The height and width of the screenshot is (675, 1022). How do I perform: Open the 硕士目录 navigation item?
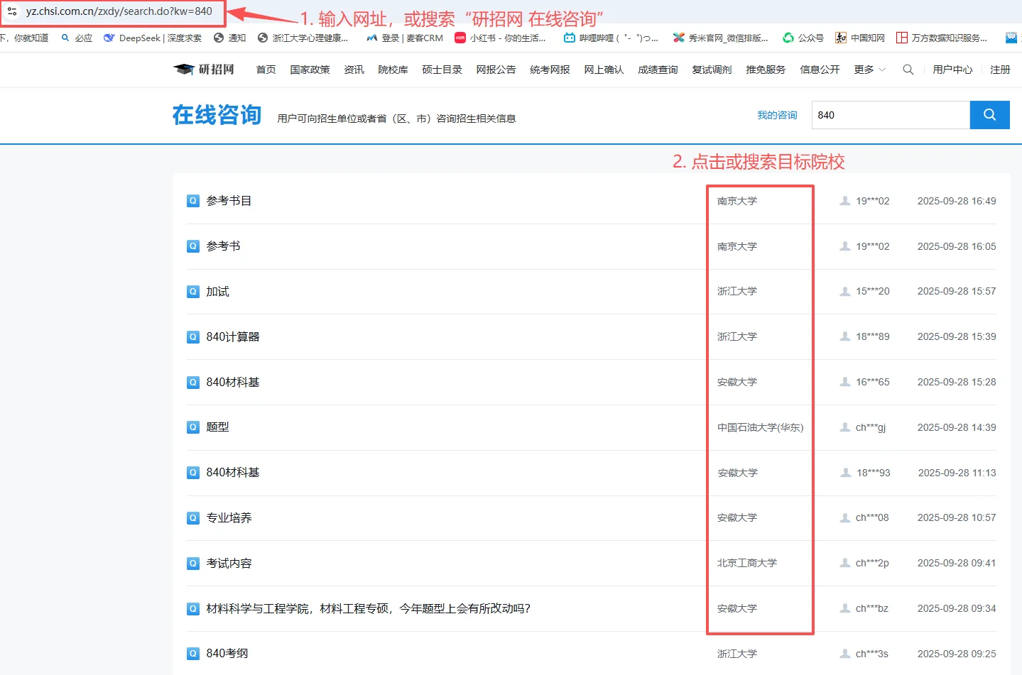[x=441, y=69]
